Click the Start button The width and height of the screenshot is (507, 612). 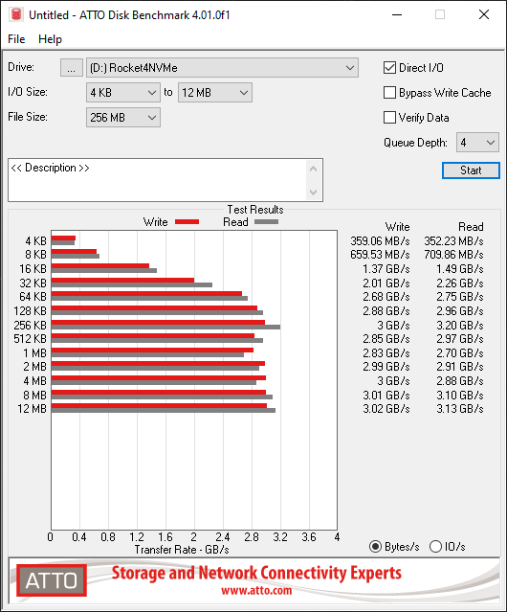pos(471,170)
